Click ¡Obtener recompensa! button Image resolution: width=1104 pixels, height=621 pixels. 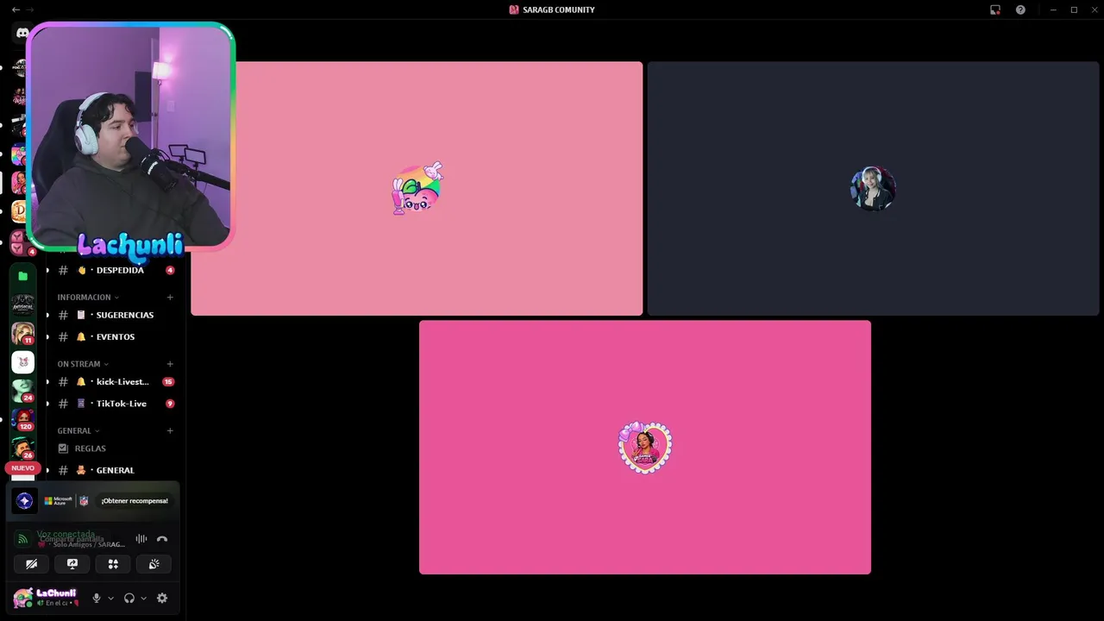coord(135,500)
